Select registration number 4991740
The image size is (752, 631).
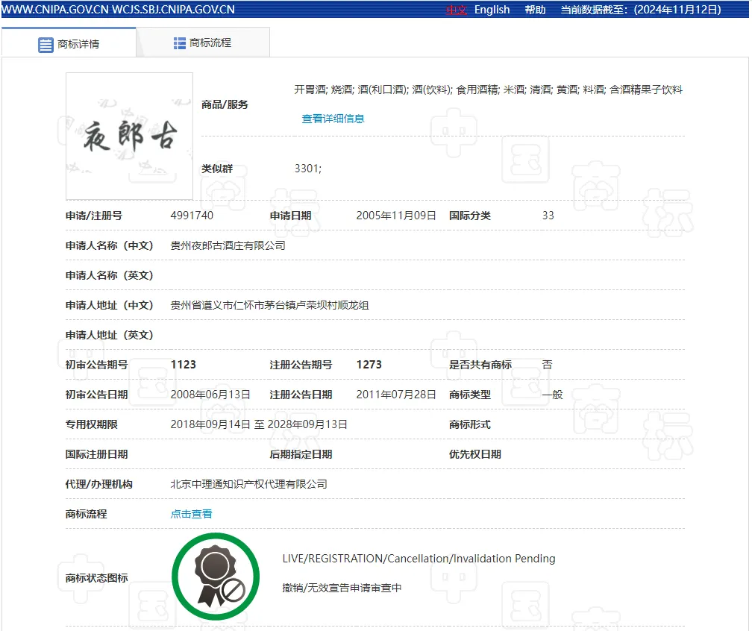[x=192, y=216]
